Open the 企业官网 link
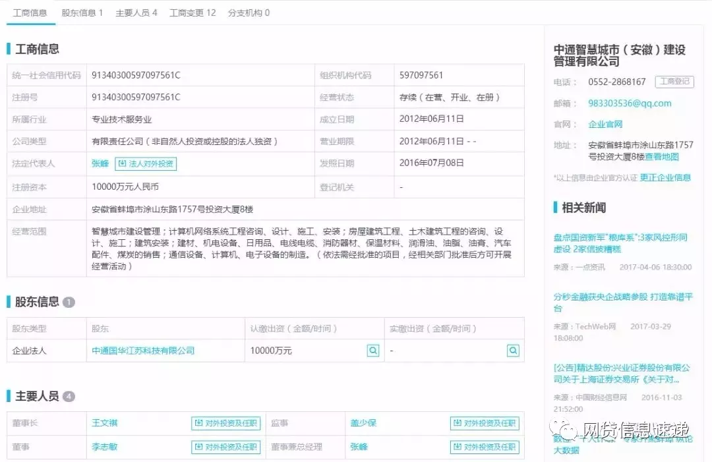The image size is (712, 462). pos(605,125)
